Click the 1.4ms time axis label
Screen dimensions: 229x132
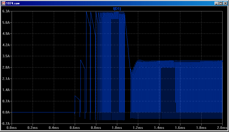(159, 128)
